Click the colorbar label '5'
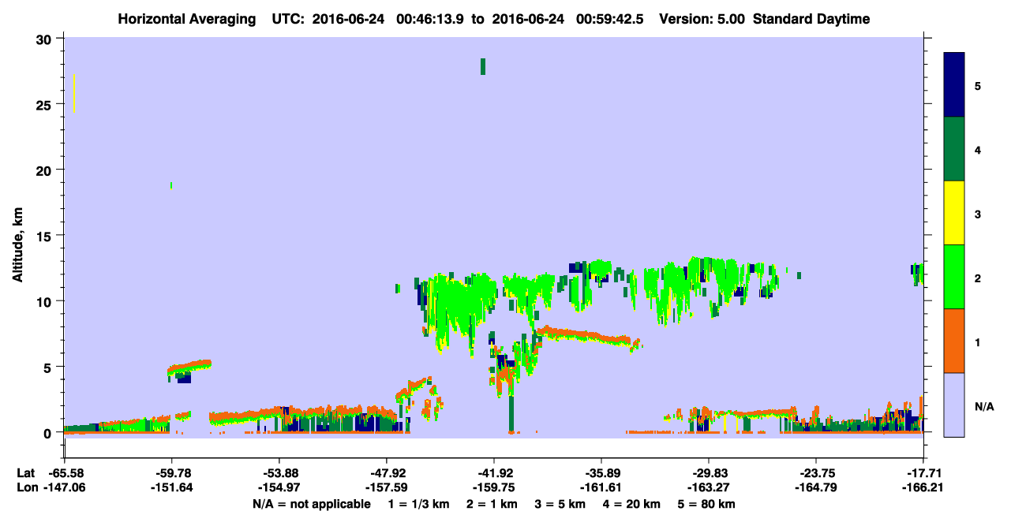The image size is (1026, 526). coord(978,85)
